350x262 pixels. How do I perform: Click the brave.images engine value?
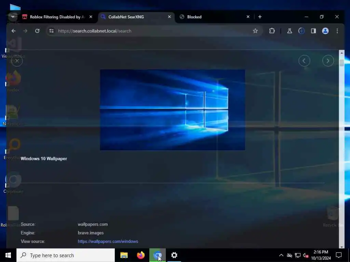(91, 233)
